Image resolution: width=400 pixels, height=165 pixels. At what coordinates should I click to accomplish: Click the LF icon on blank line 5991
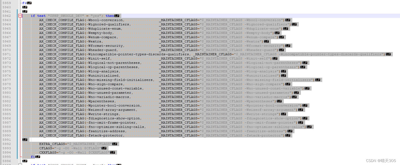tap(24, 139)
